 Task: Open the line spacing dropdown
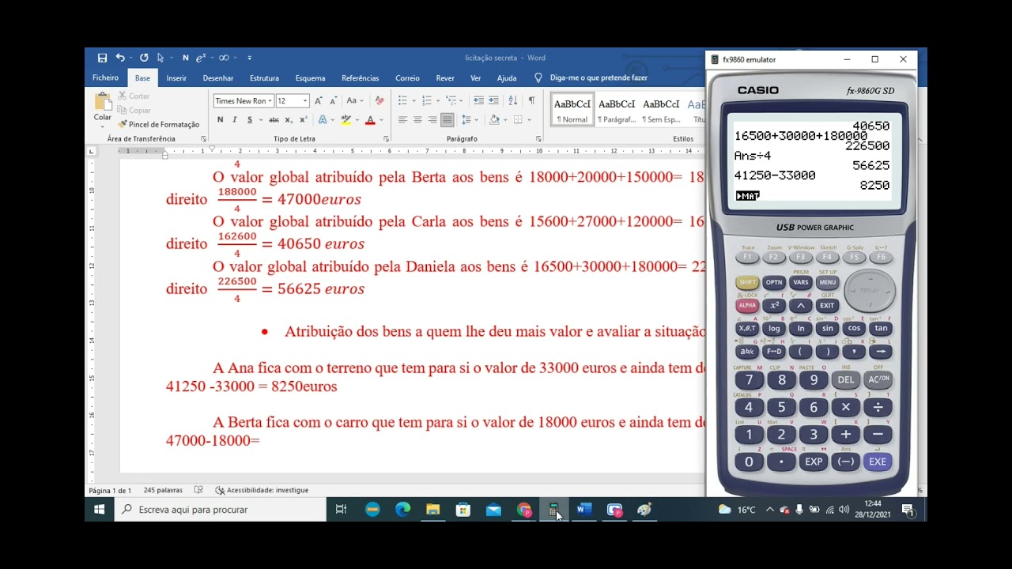click(467, 120)
